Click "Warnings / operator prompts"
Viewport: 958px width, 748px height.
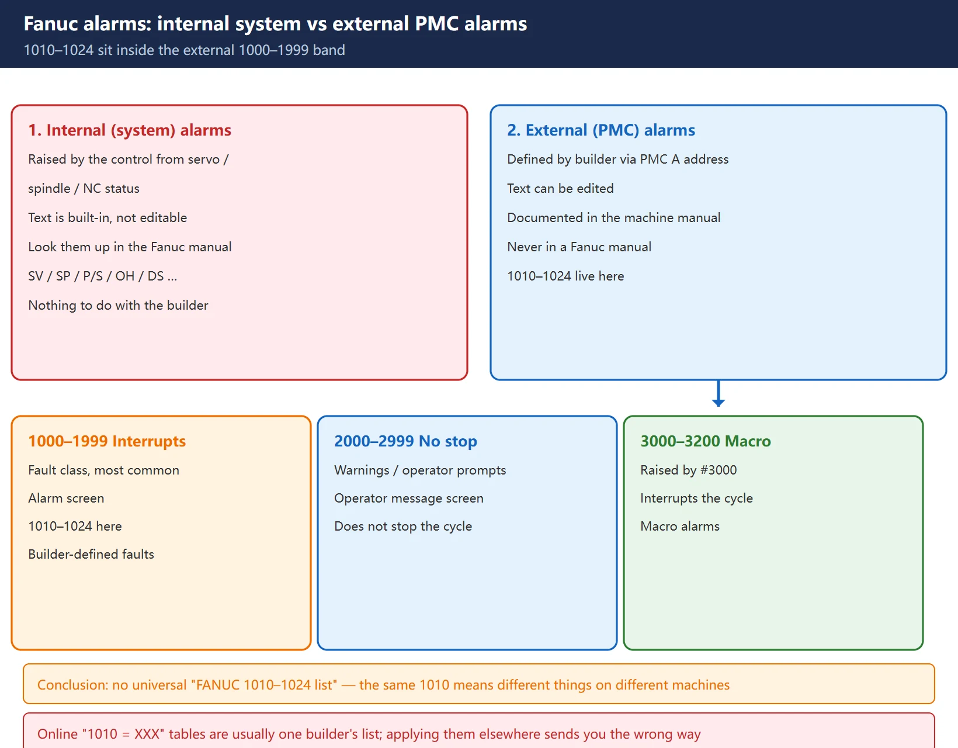point(420,470)
